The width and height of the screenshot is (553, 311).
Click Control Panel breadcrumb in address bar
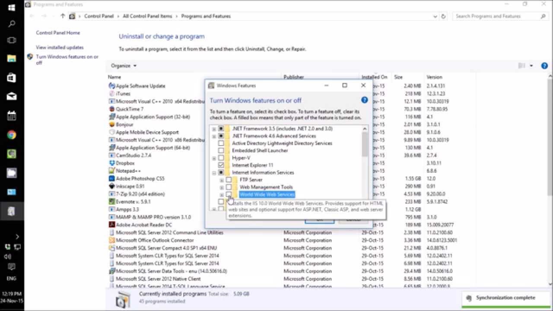[x=99, y=16]
